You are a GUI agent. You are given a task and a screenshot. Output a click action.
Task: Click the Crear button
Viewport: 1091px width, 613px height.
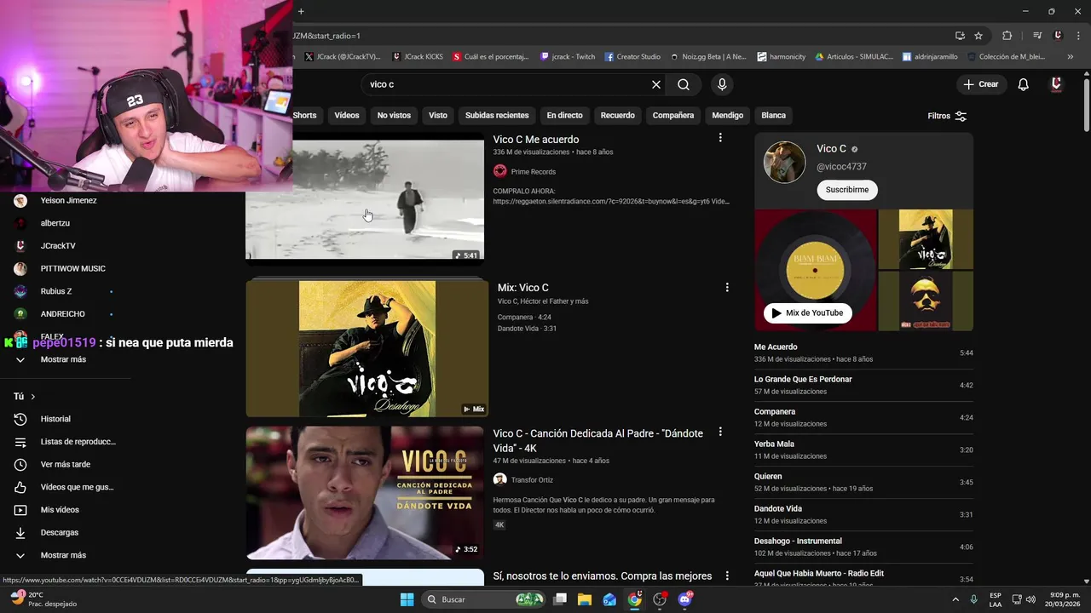pos(981,84)
